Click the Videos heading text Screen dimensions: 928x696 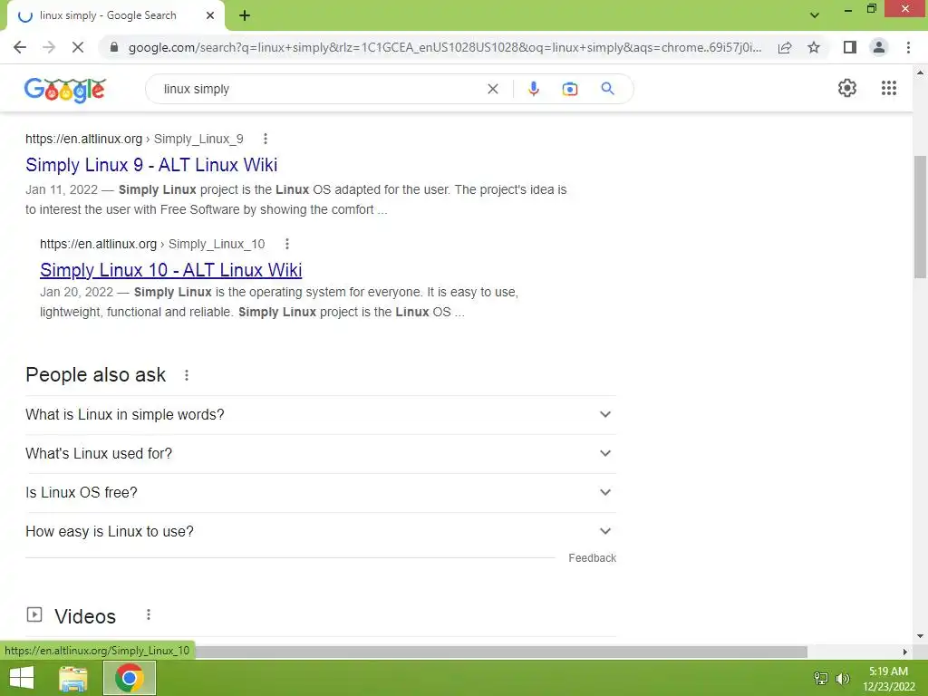pyautogui.click(x=85, y=616)
